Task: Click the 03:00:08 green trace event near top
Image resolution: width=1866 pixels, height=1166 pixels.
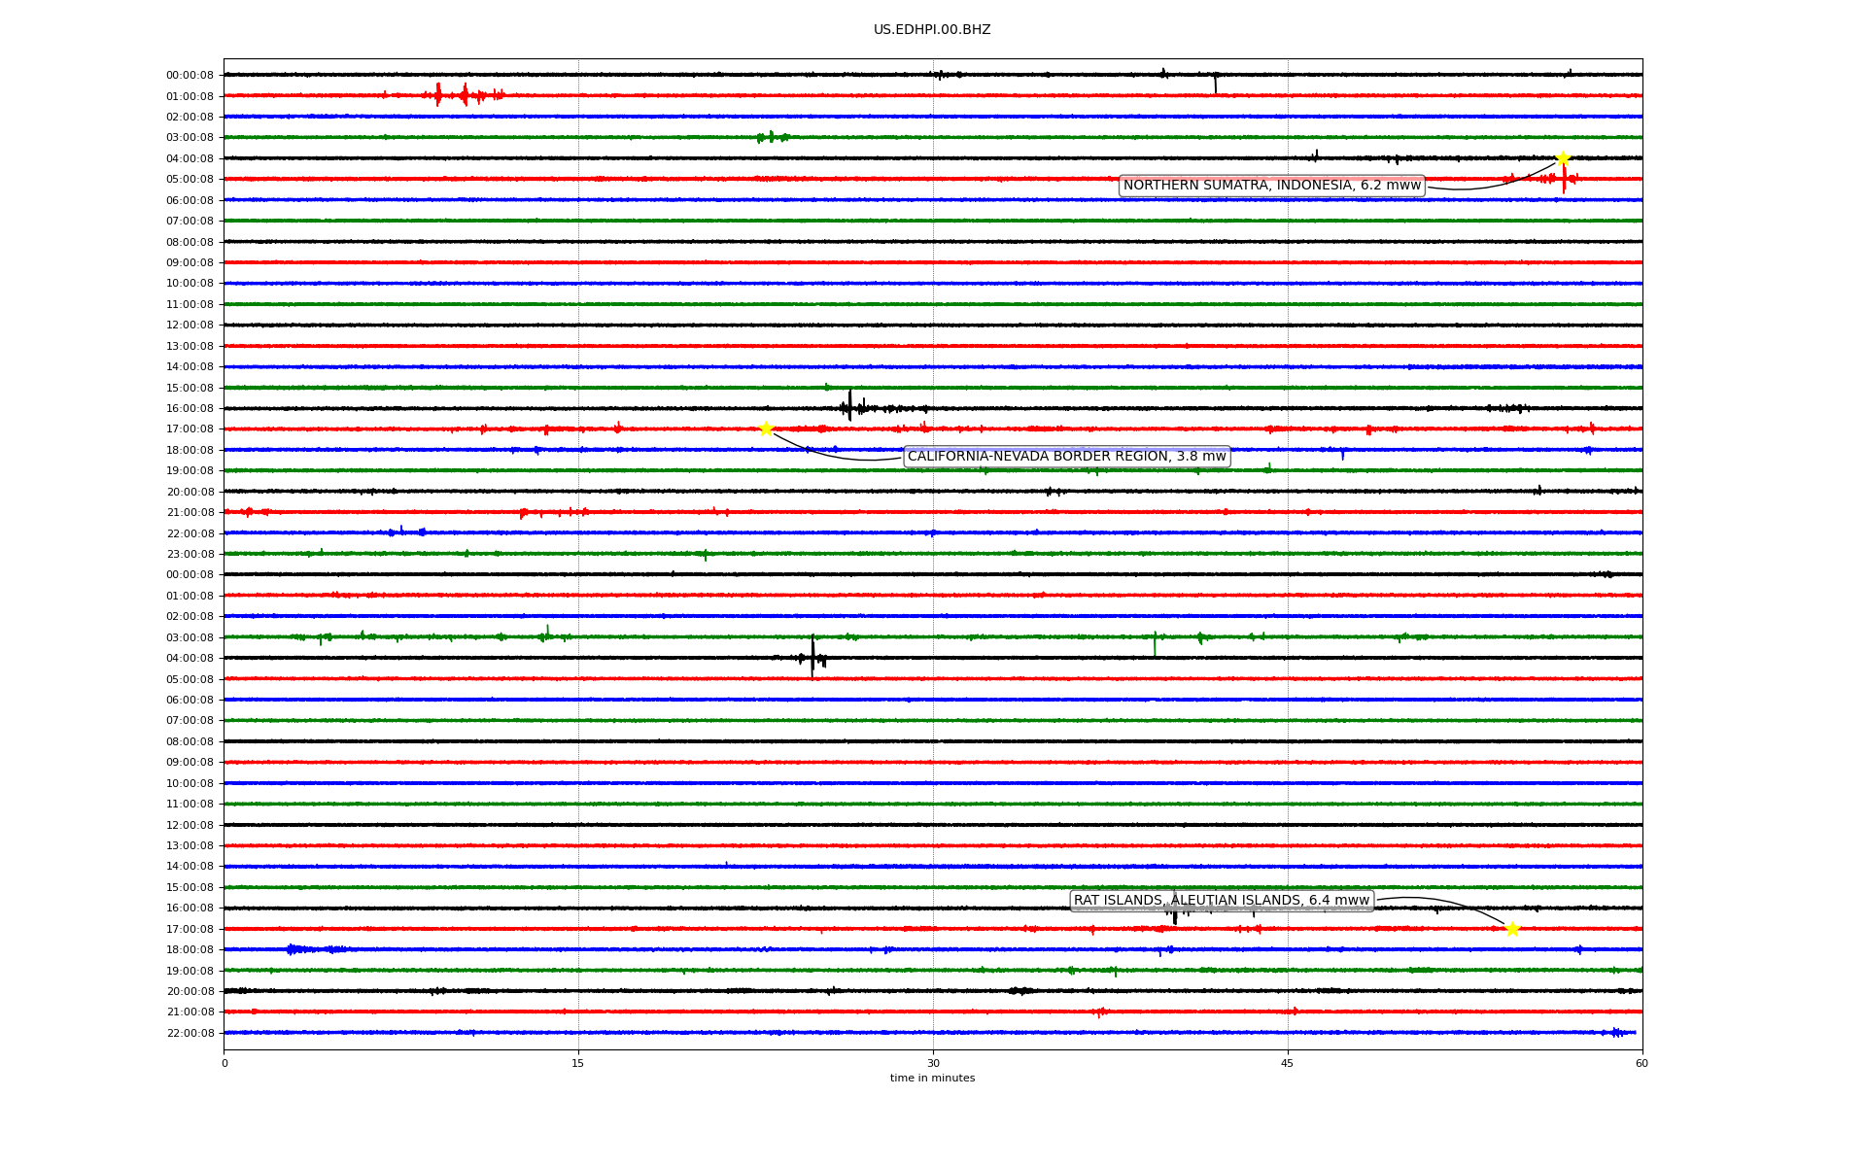Action: point(772,137)
